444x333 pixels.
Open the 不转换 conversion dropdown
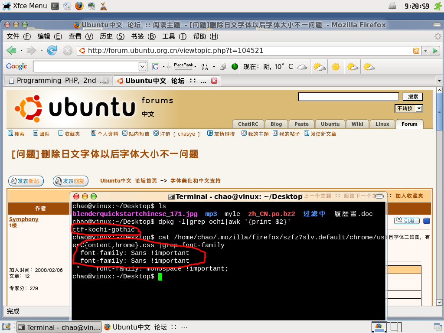click(408, 108)
